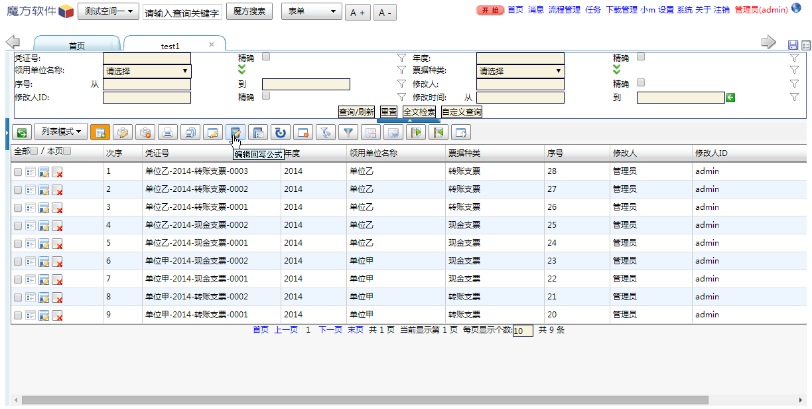812x409 pixels.
Task: Click the green left-arrow export toolbar icon
Action: coord(439,132)
